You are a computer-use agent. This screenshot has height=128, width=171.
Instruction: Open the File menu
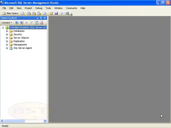click(4, 8)
